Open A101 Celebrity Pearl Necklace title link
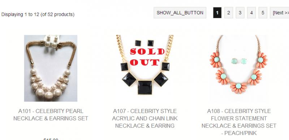The width and height of the screenshot is (289, 140). (x=51, y=115)
